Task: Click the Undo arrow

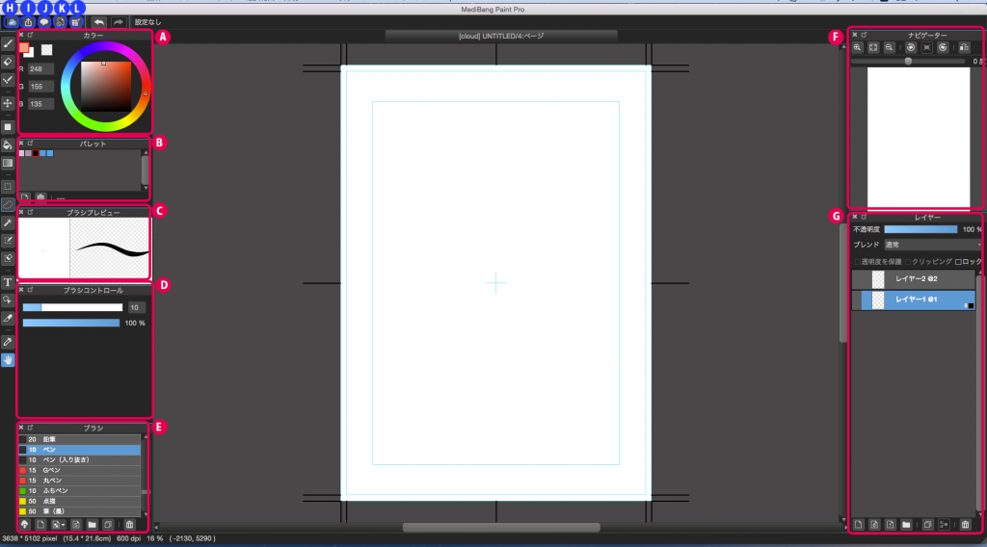Action: tap(99, 22)
